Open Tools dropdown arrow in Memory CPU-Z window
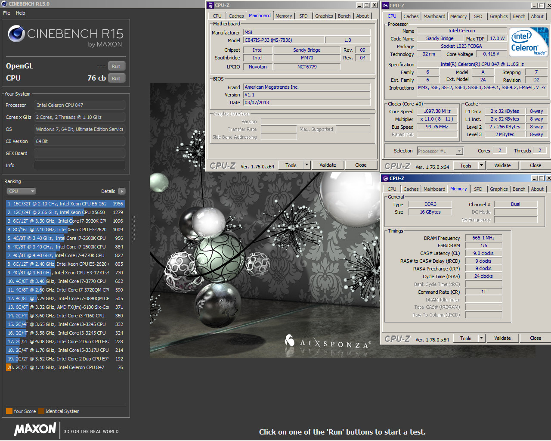 [481, 338]
